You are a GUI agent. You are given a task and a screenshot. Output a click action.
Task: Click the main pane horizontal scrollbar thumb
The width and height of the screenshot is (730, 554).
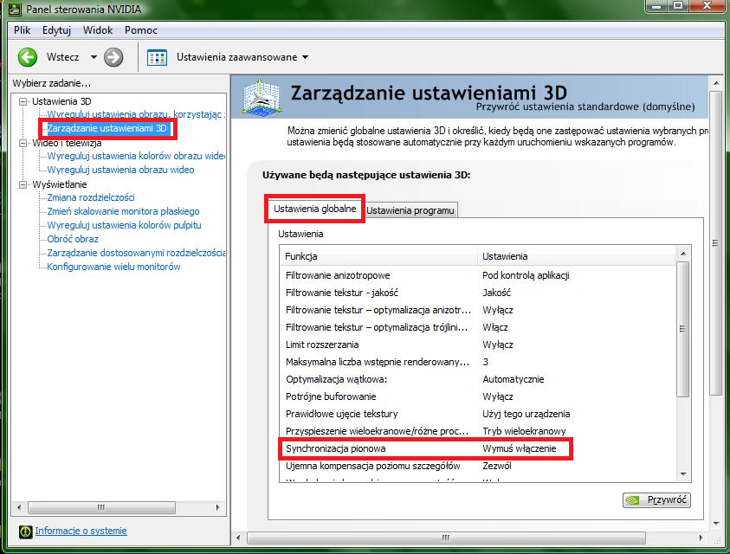(x=446, y=538)
